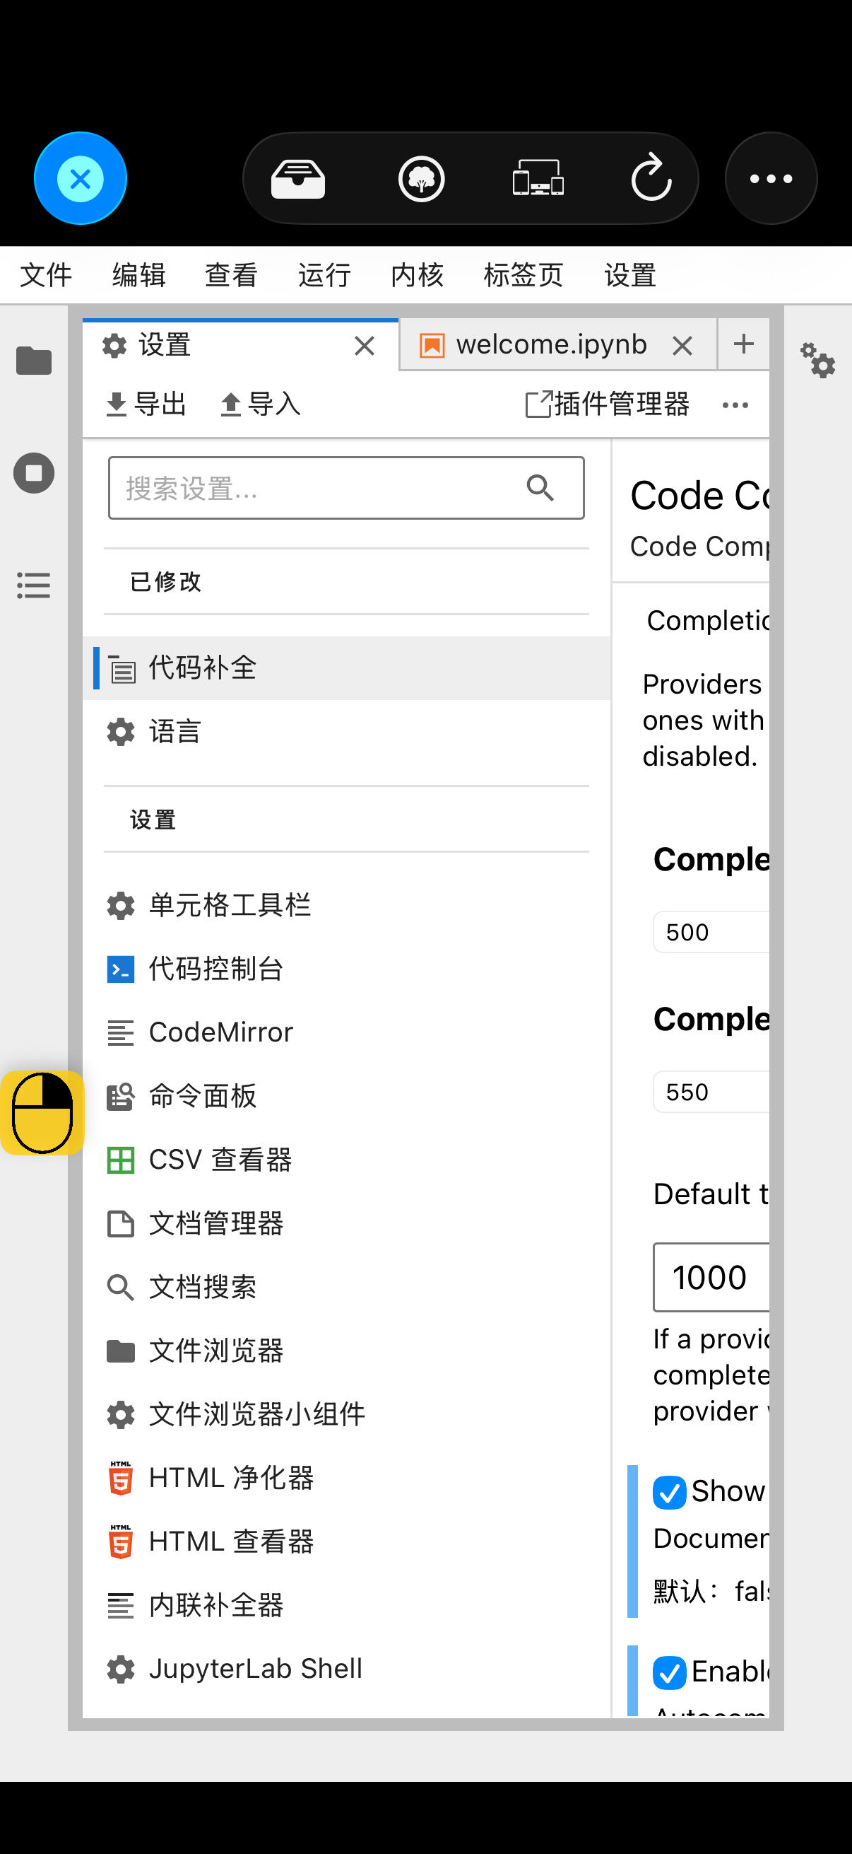Open the 插件管理器 link
The width and height of the screenshot is (852, 1854).
tap(608, 404)
